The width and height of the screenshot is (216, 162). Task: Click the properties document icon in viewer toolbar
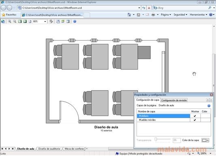pos(58,22)
